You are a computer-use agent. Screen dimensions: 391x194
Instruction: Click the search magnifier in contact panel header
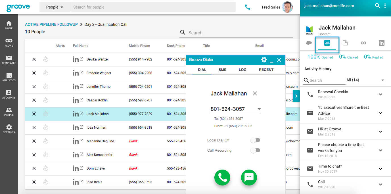point(377,5)
